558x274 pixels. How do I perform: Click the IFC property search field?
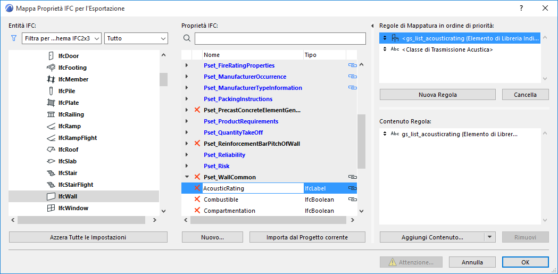[280, 38]
